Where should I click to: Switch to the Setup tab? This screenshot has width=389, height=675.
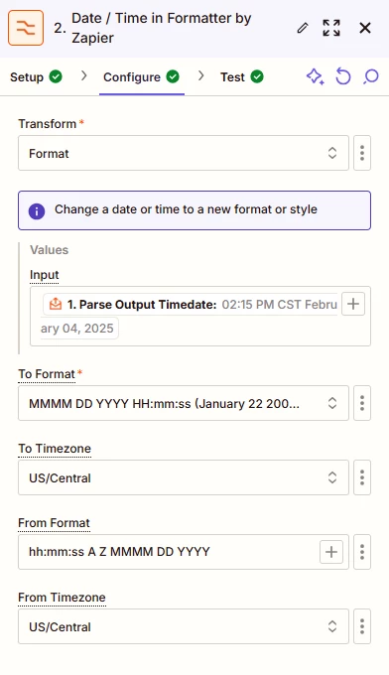click(x=36, y=77)
